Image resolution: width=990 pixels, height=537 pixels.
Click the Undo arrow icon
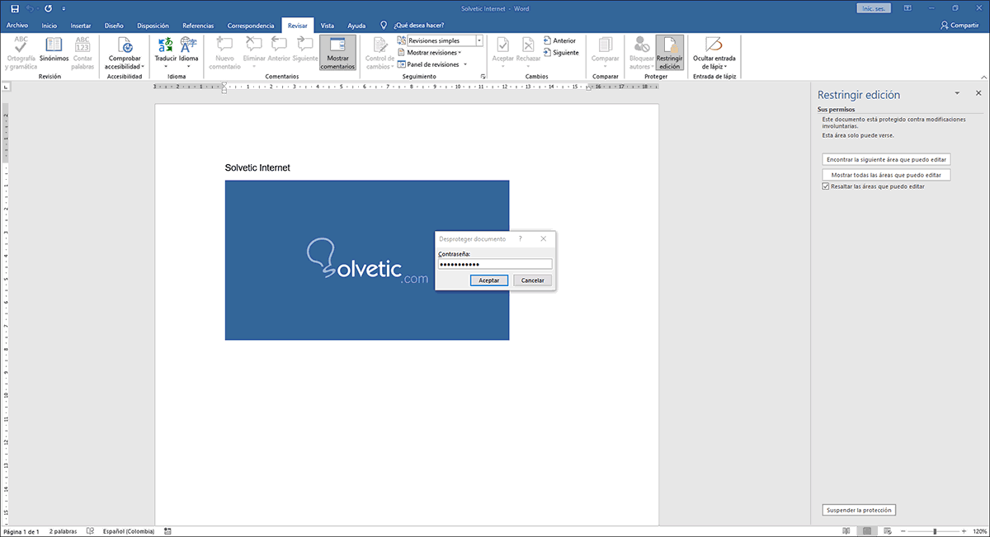click(31, 8)
